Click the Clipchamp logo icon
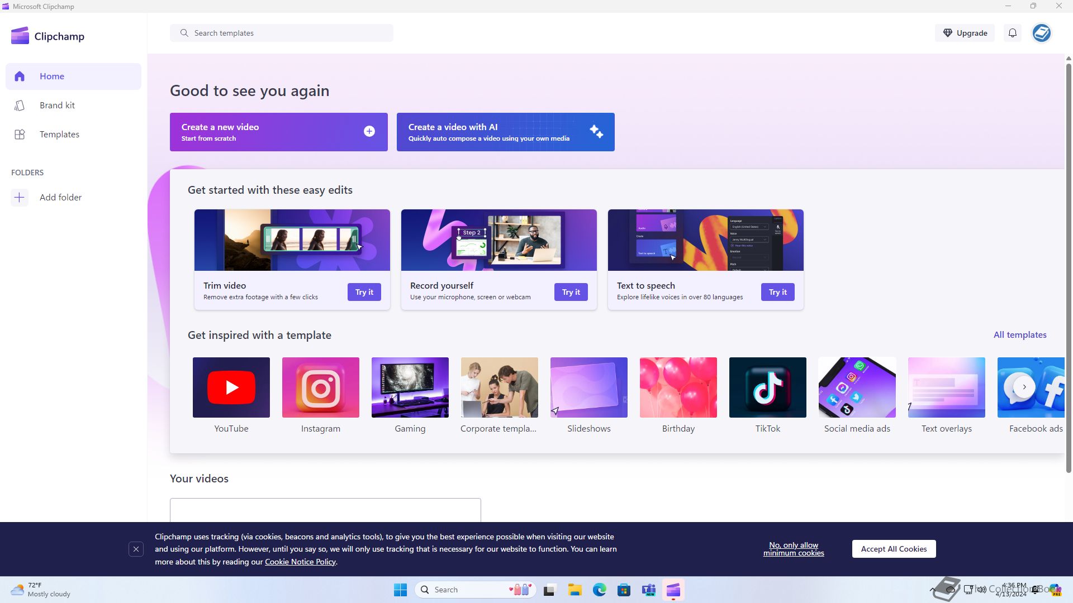The height and width of the screenshot is (603, 1073). click(20, 36)
